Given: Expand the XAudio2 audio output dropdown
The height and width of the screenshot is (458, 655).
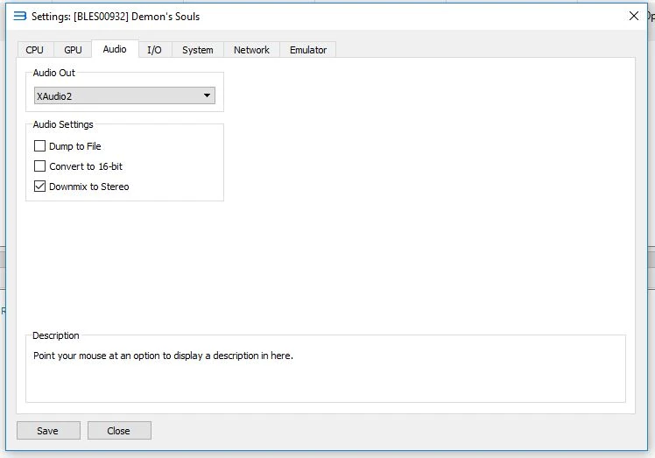Looking at the screenshot, I should [x=124, y=96].
